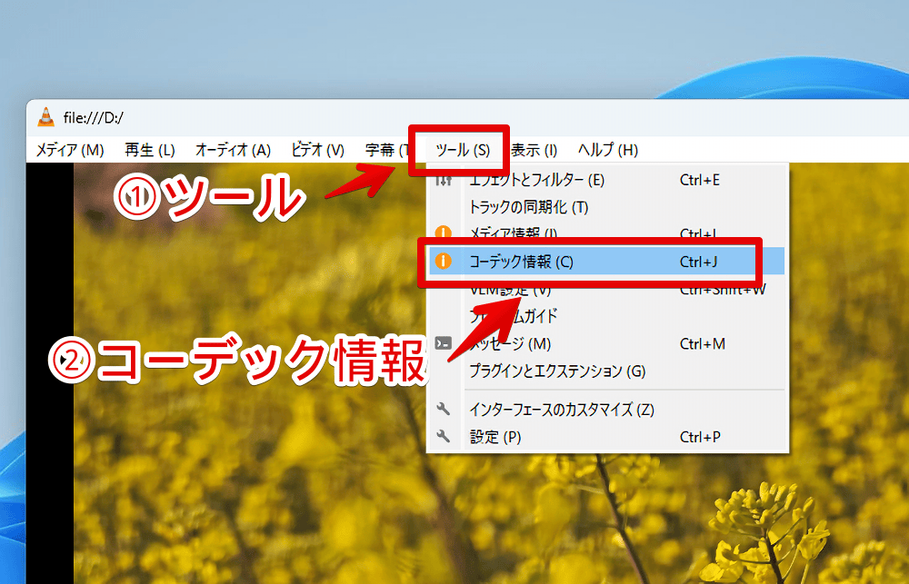Click the sliders icon beside エフェクトとフィルター
Image resolution: width=909 pixels, height=584 pixels.
click(x=444, y=180)
